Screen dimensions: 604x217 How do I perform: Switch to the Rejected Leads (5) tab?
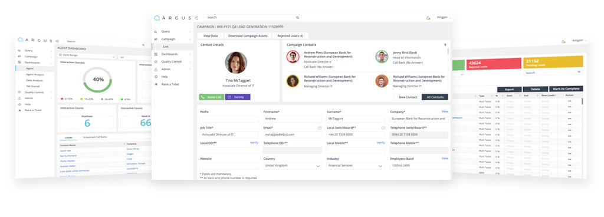coord(290,36)
